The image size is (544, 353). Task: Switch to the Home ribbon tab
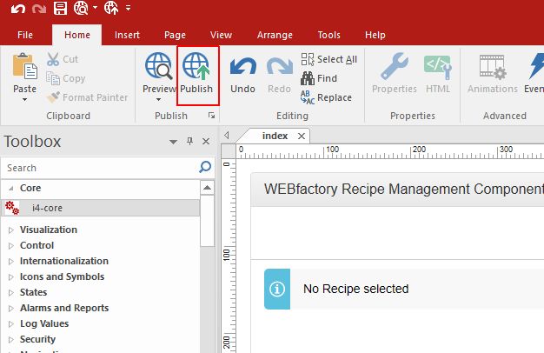pos(77,35)
